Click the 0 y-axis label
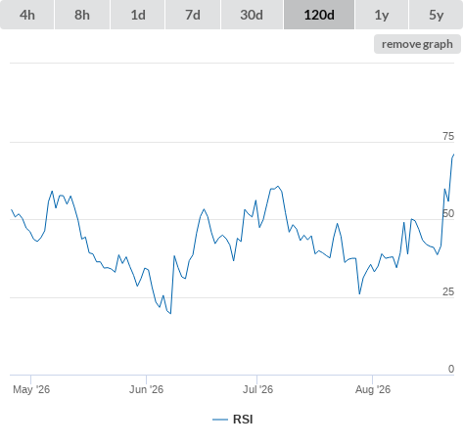464x445 pixels. tap(451, 369)
